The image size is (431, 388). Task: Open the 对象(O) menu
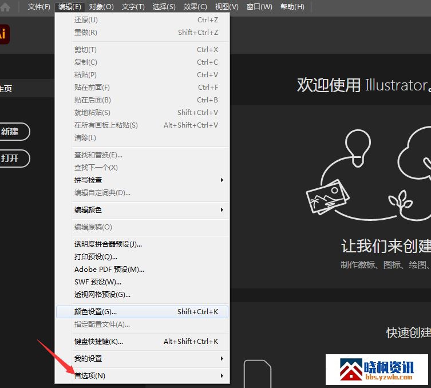[x=101, y=7]
